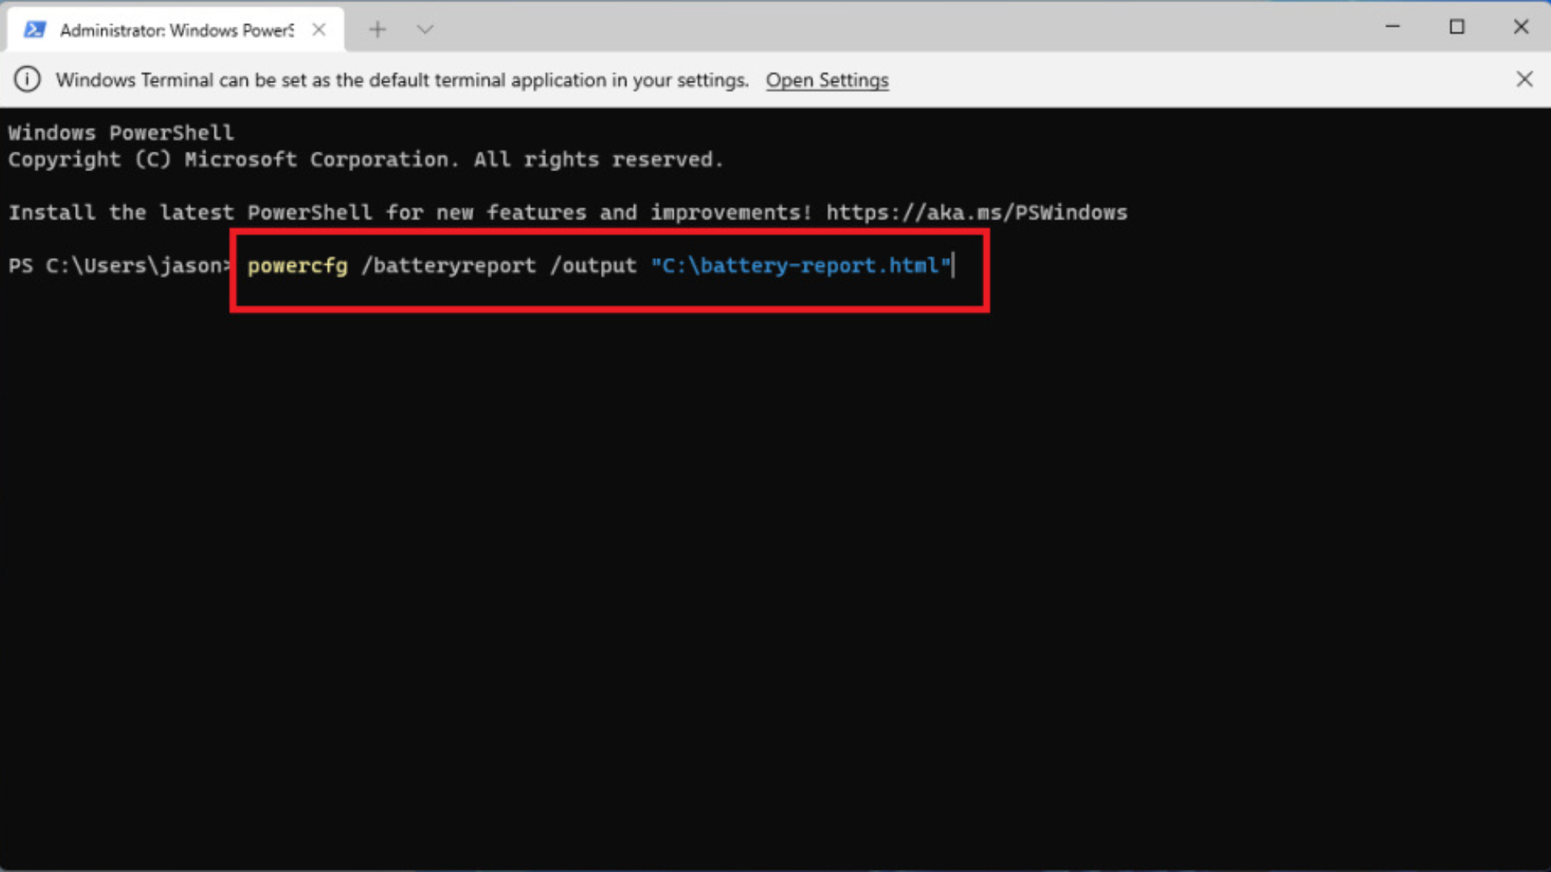Open Settings link in the info bar
Image resolution: width=1551 pixels, height=872 pixels.
[826, 80]
